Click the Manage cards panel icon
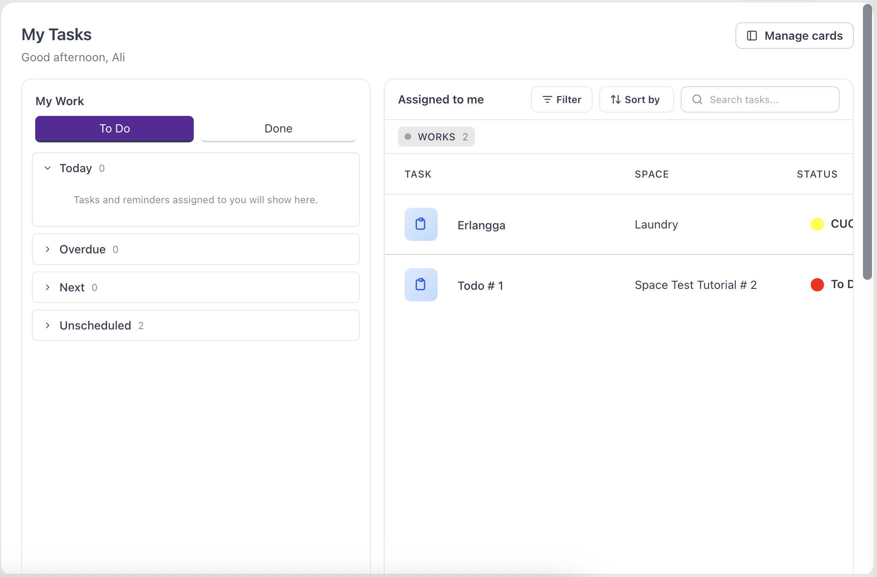The image size is (877, 577). (x=752, y=36)
